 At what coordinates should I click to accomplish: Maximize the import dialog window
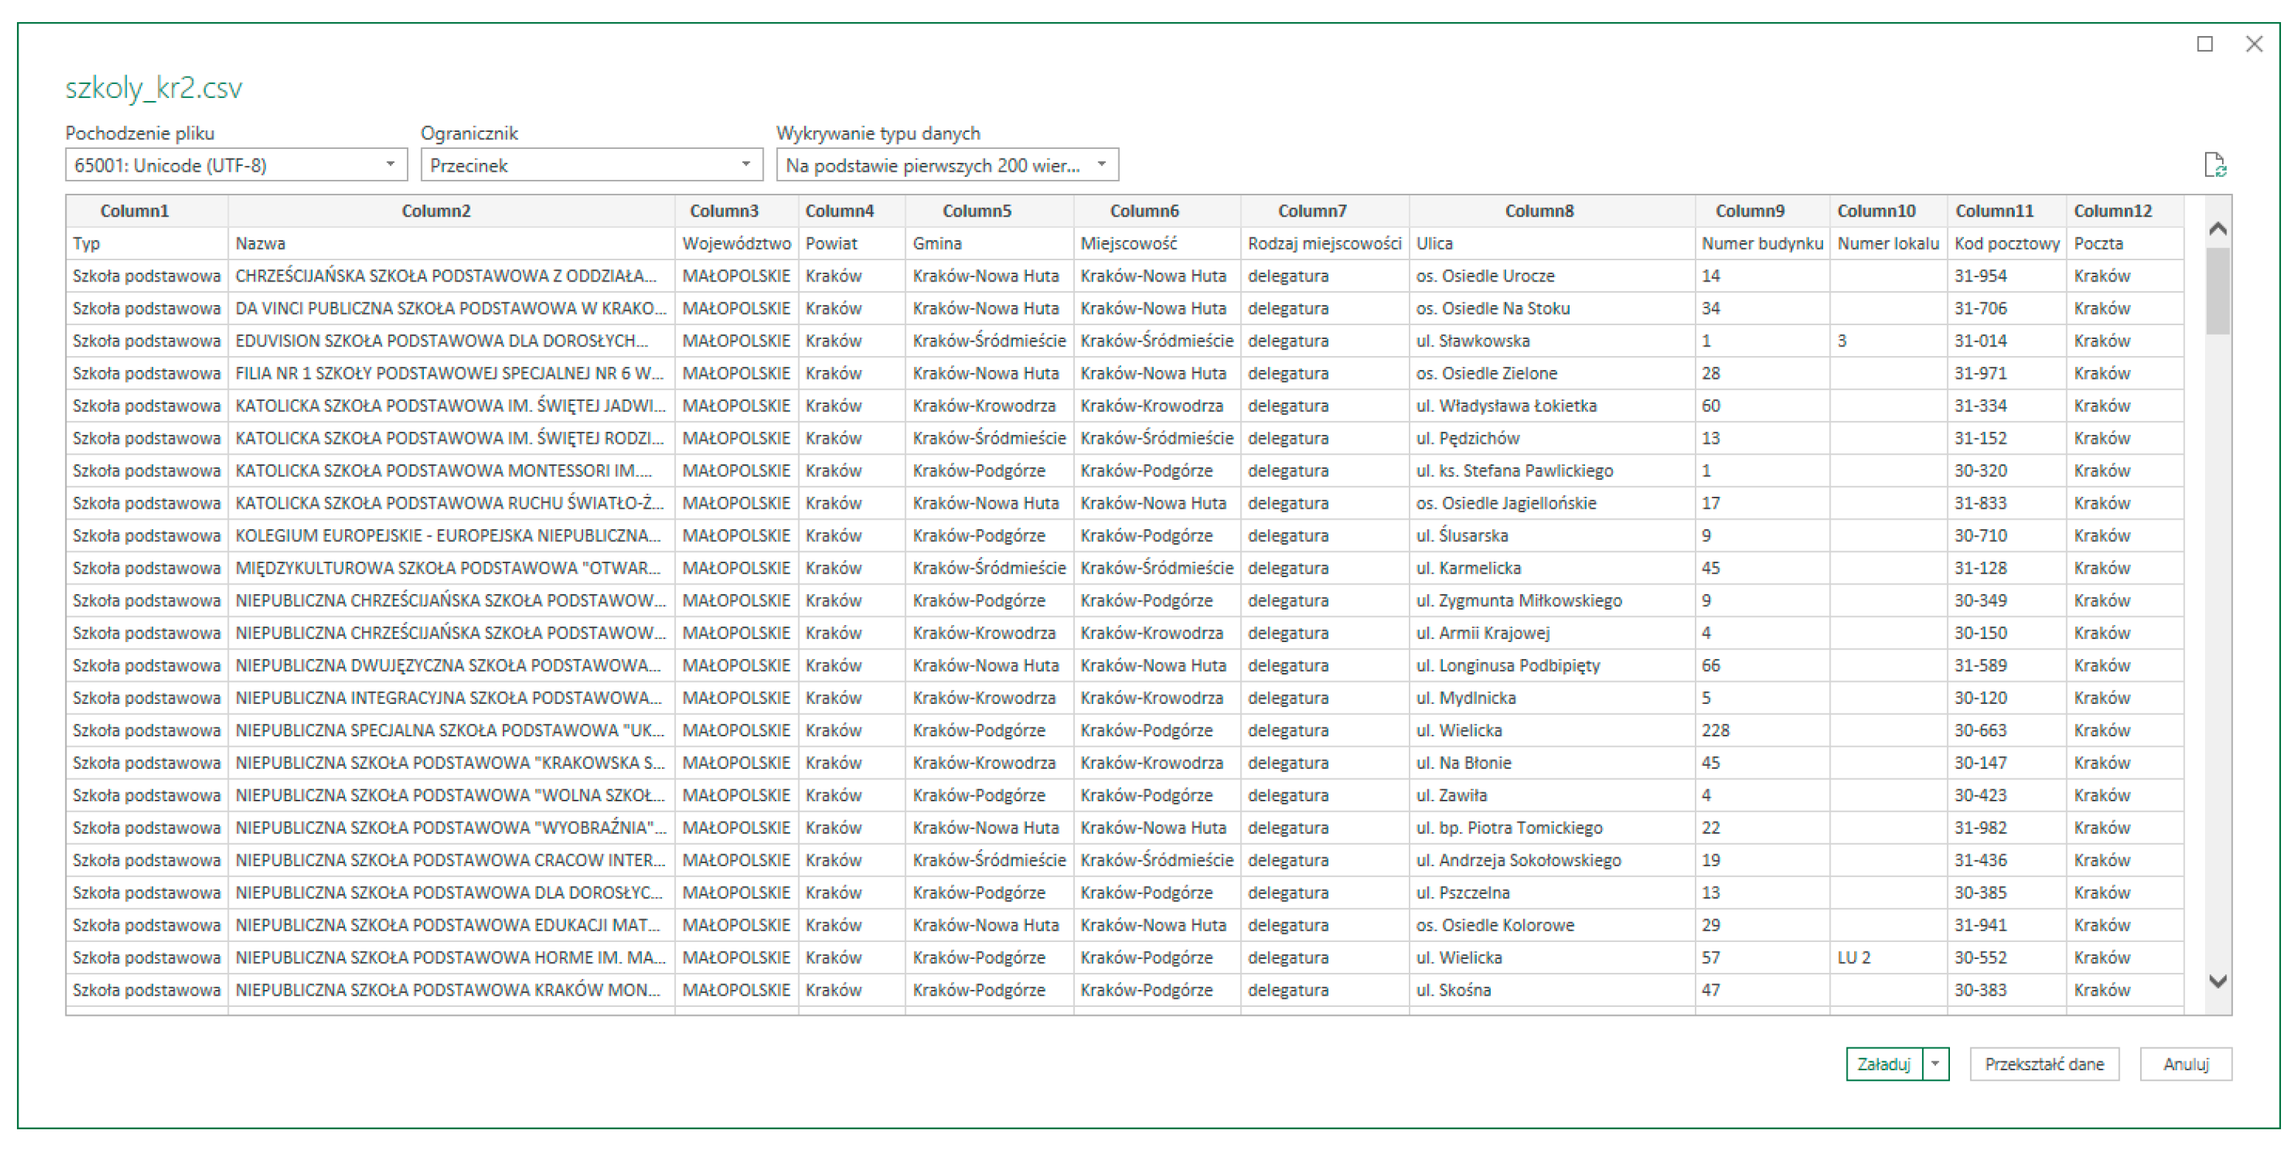(x=2204, y=43)
